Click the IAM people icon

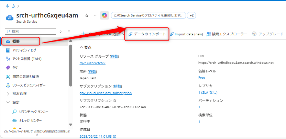coord(8,59)
